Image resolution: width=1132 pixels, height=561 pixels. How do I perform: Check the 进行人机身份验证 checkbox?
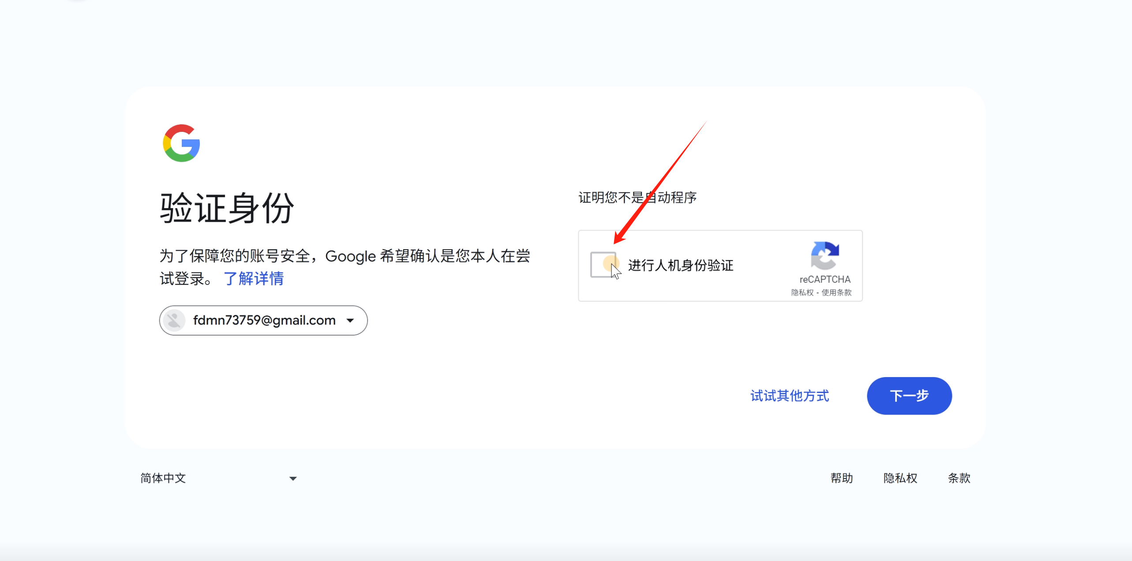click(x=603, y=265)
